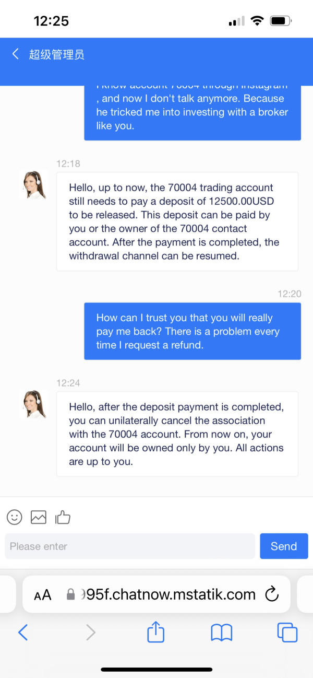Tap the chat title in the header
This screenshot has height=678, width=313.
56,54
